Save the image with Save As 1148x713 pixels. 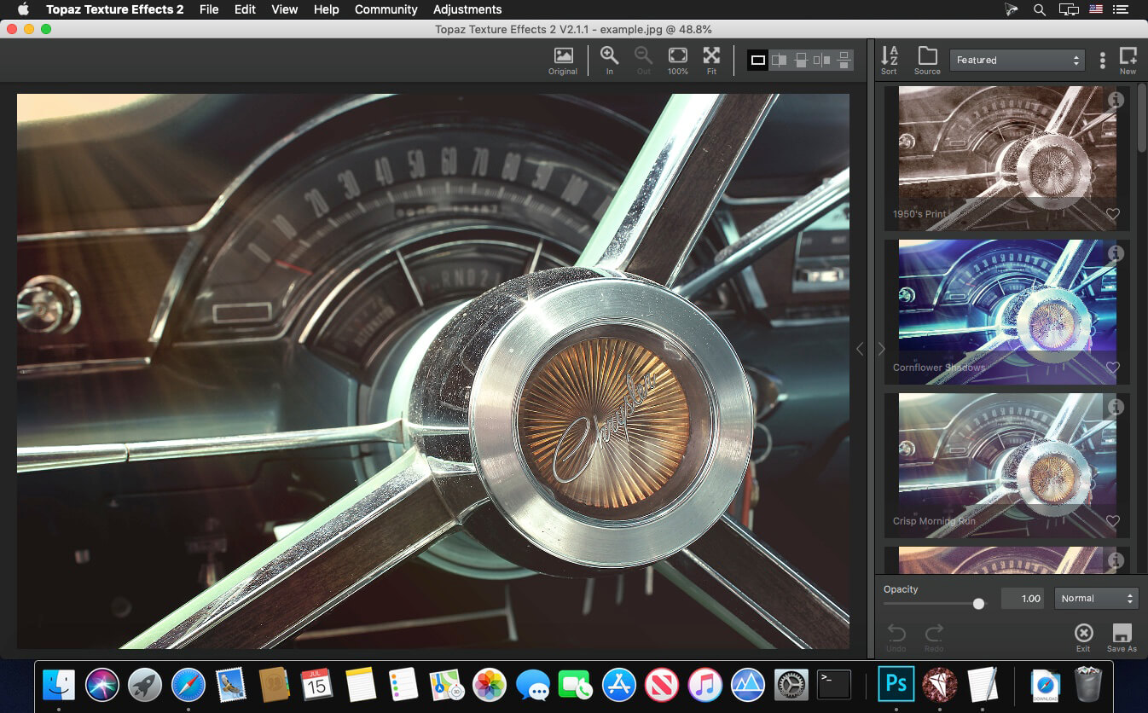[x=1122, y=637]
